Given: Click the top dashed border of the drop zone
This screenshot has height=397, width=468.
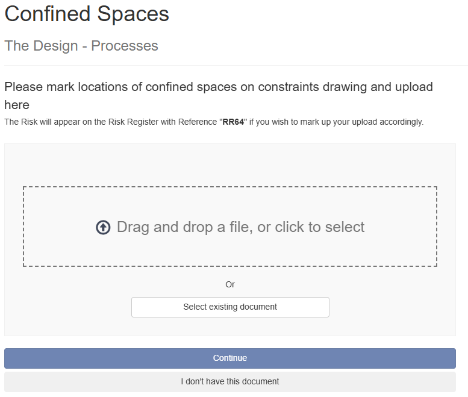Looking at the screenshot, I should click(x=230, y=187).
